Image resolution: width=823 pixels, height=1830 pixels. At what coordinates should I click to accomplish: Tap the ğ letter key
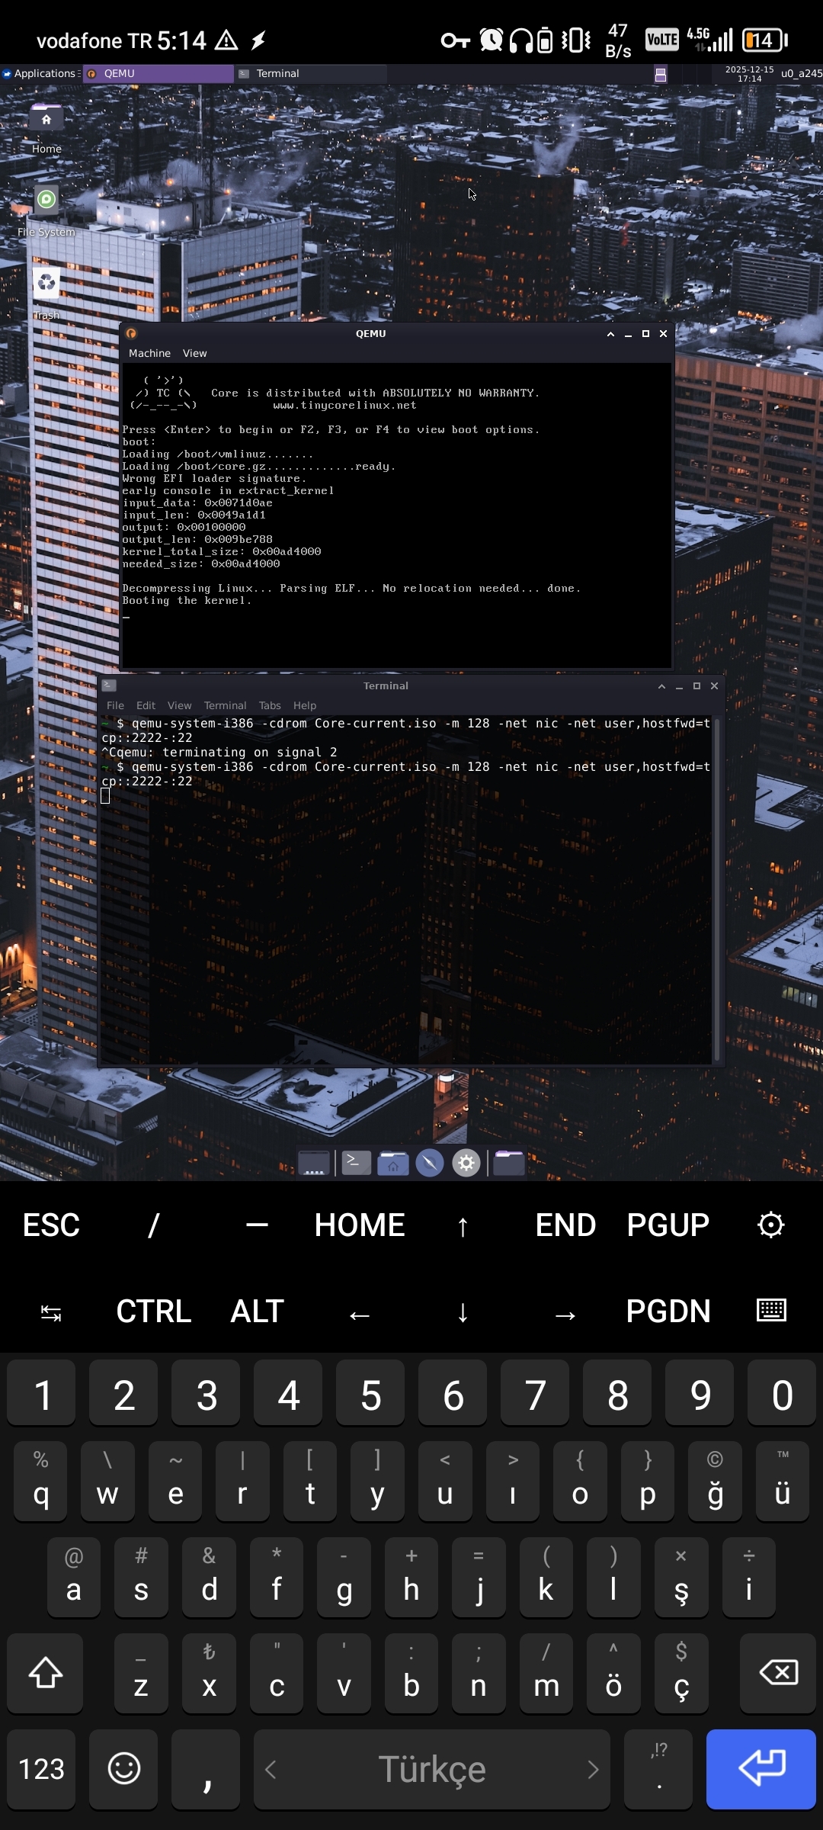click(x=715, y=1482)
